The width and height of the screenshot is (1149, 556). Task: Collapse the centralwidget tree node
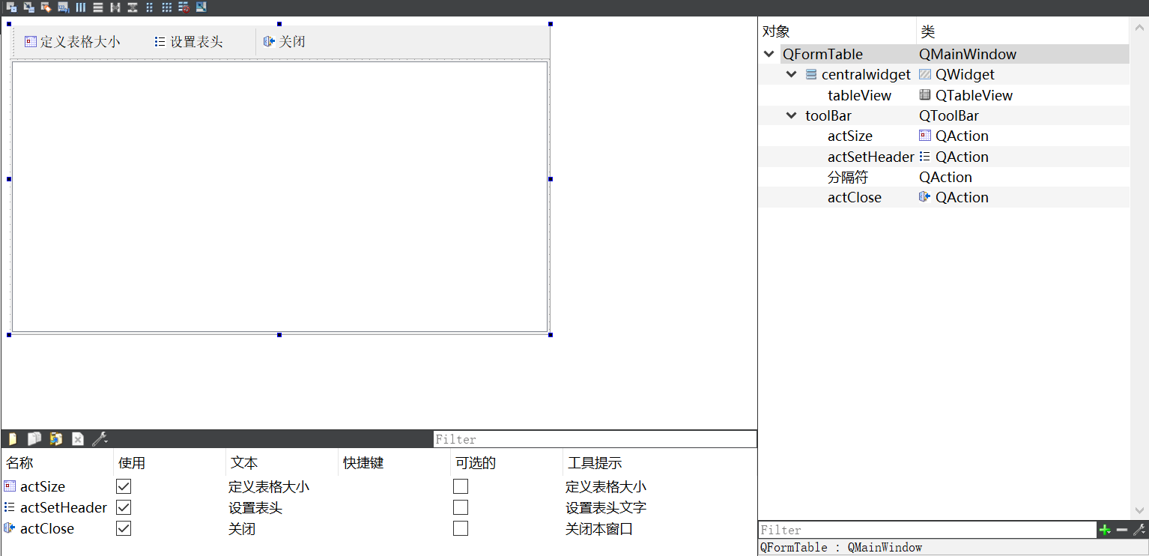pyautogui.click(x=792, y=74)
